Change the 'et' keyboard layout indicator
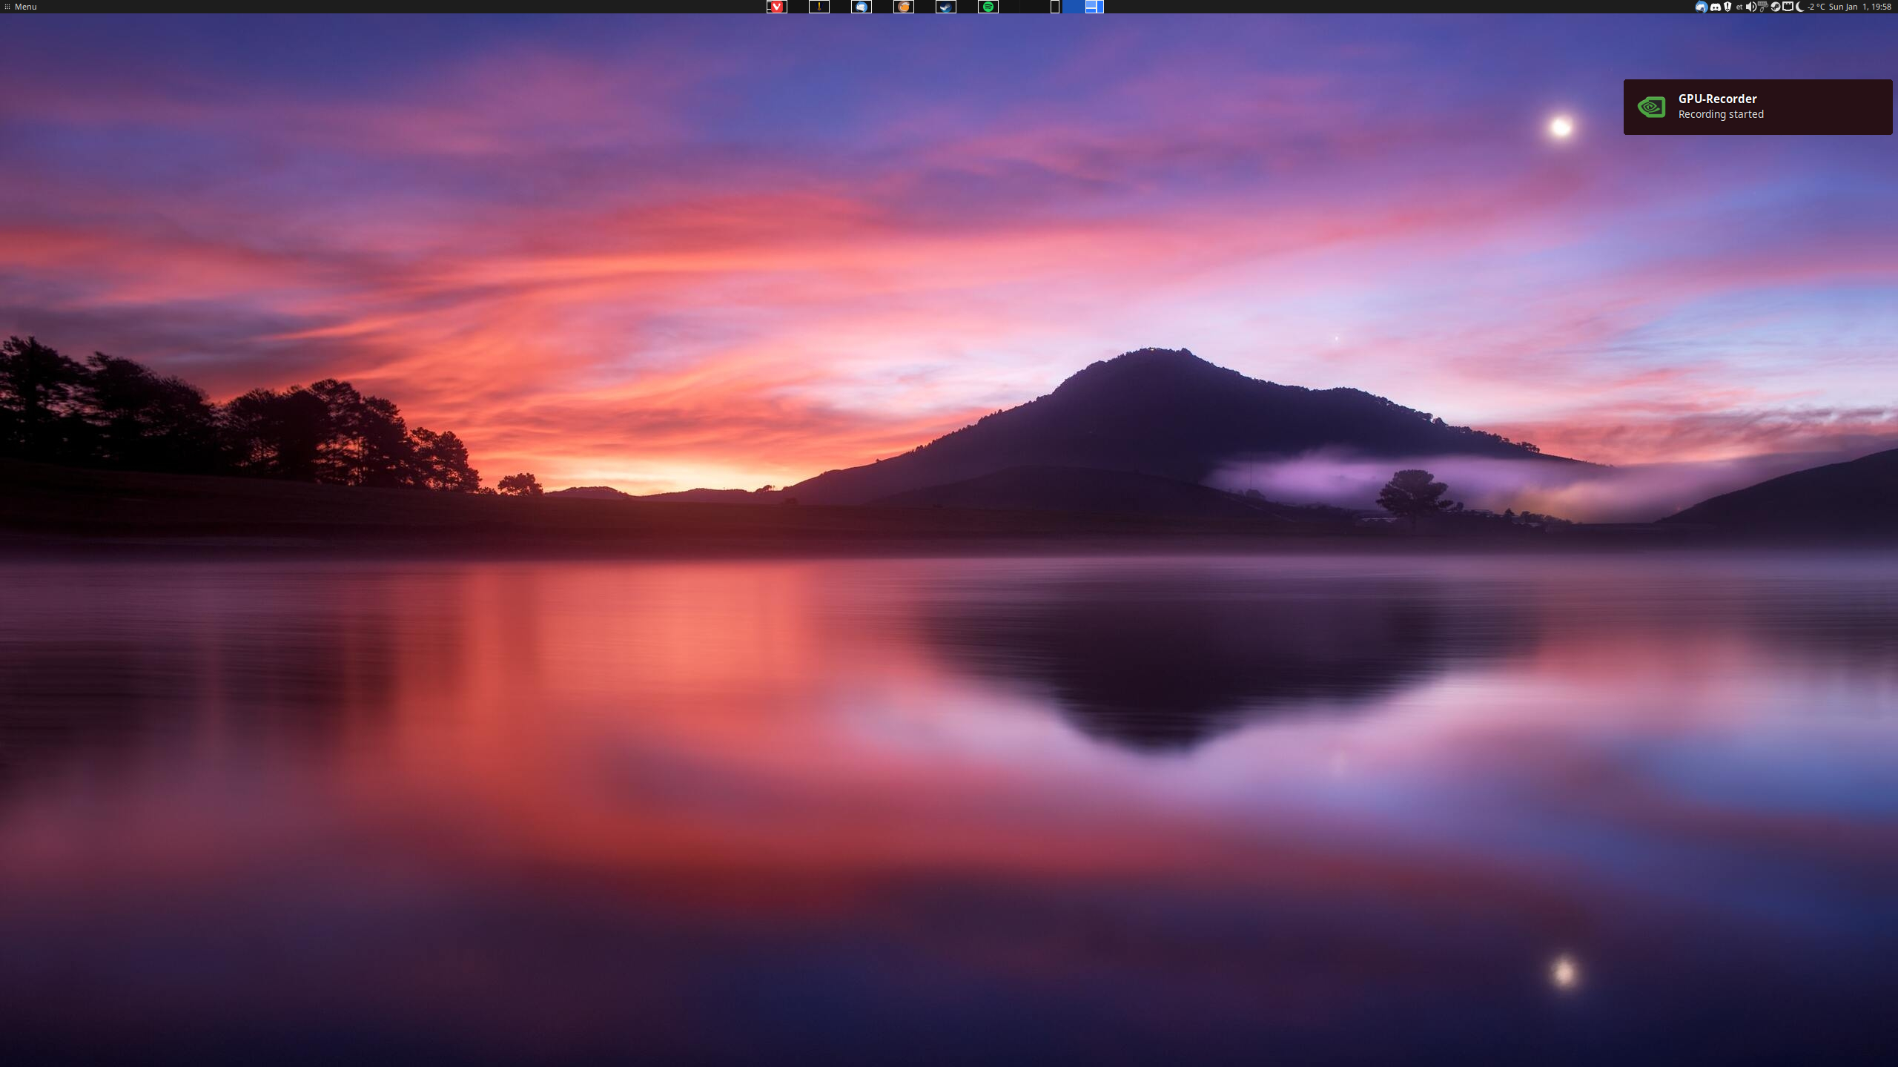The height and width of the screenshot is (1067, 1898). coord(1739,7)
